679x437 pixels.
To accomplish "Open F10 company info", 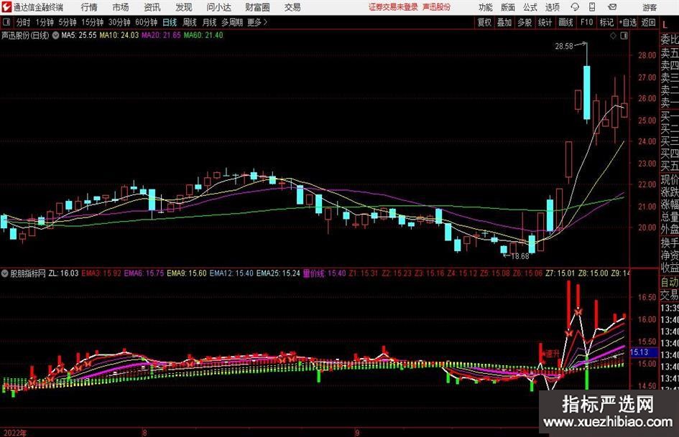I will [x=587, y=22].
